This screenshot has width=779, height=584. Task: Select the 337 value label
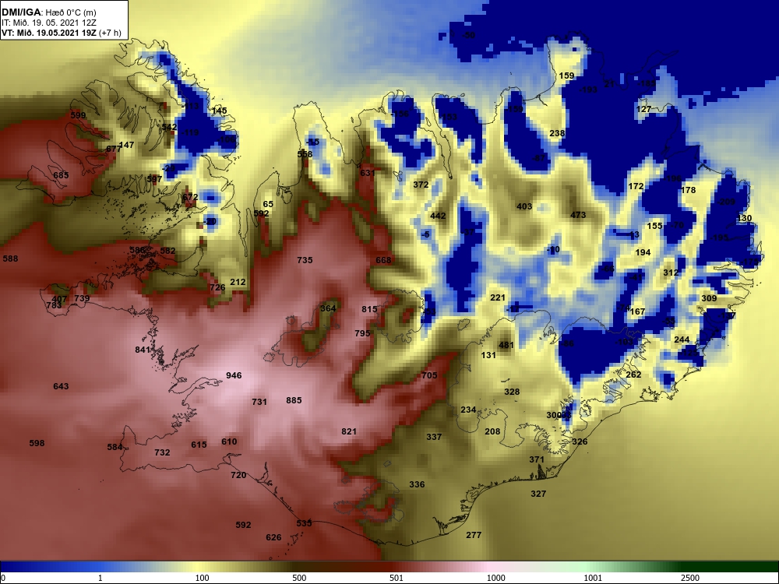pos(434,437)
